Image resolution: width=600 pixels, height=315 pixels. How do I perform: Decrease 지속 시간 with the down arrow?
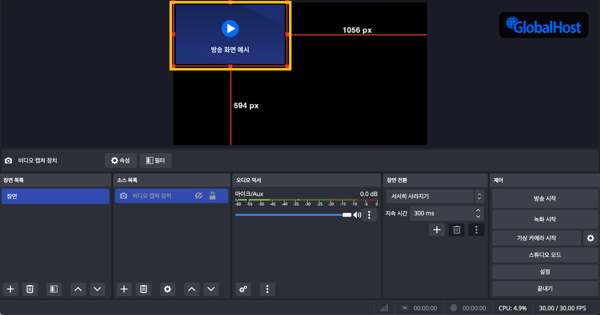point(478,216)
